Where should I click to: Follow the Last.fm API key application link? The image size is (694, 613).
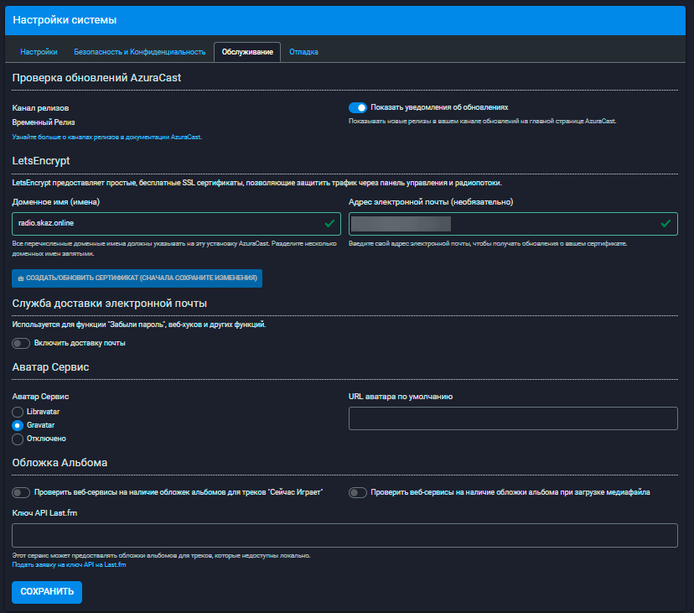(x=69, y=564)
